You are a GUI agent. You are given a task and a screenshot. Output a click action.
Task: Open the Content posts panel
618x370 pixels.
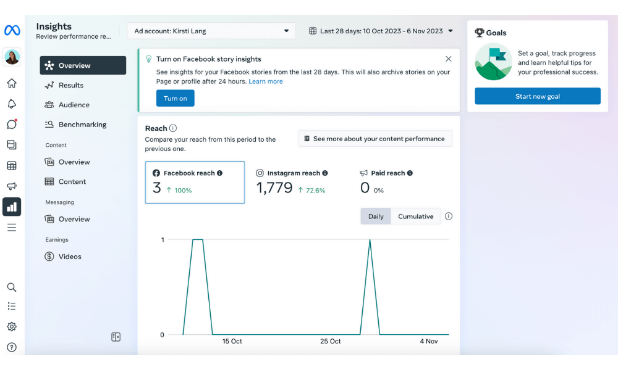[x=12, y=144]
